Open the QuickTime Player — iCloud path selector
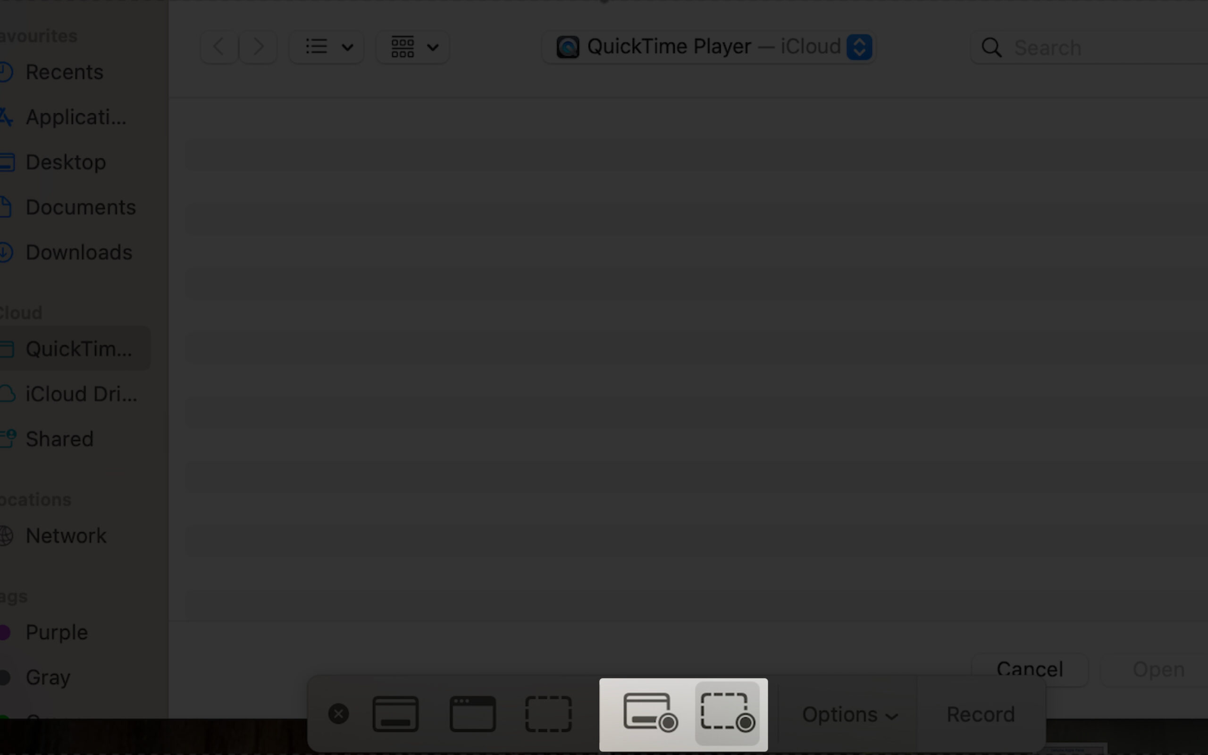The height and width of the screenshot is (755, 1208). 709,46
